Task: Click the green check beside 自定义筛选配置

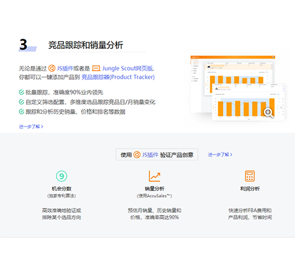Action: [22, 102]
